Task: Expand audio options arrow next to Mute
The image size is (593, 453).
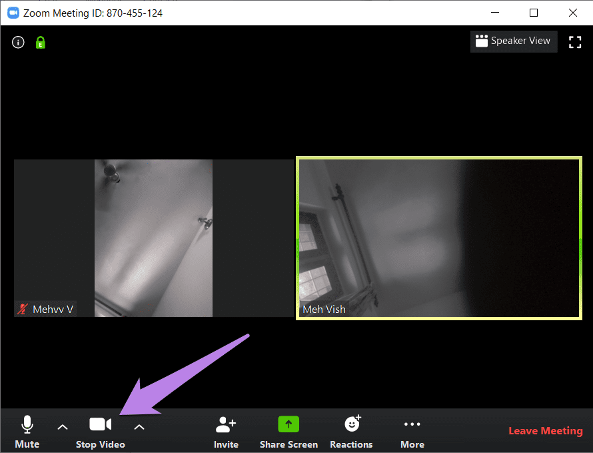Action: coord(63,427)
